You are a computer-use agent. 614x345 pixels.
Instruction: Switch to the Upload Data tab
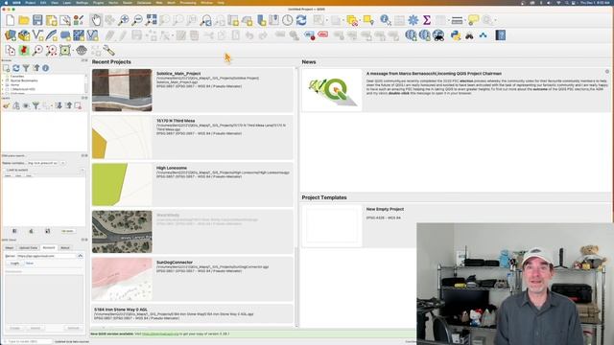point(28,248)
